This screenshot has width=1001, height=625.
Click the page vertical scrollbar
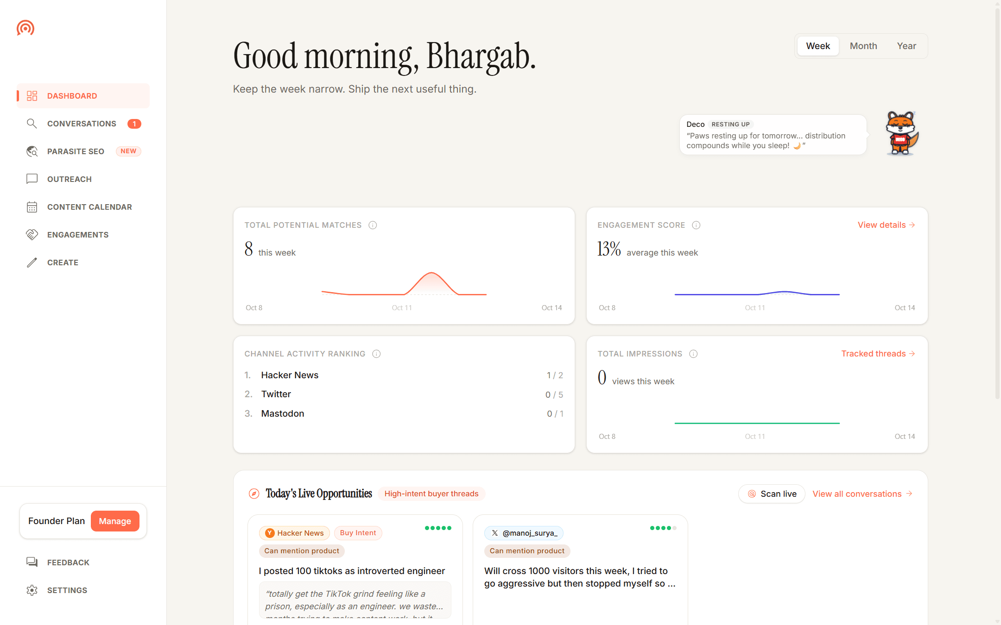pos(997,204)
